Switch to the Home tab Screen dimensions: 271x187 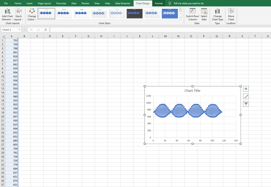click(x=18, y=3)
